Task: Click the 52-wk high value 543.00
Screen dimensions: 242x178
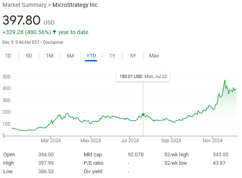Action: tap(220, 155)
